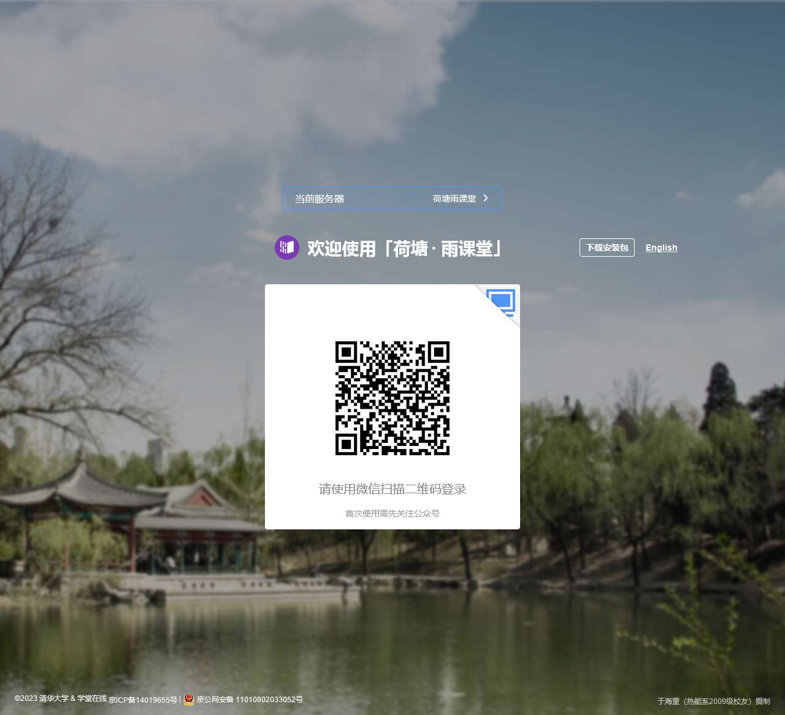
Task: Click the purple 雨课堂 logo icon
Action: click(x=287, y=248)
